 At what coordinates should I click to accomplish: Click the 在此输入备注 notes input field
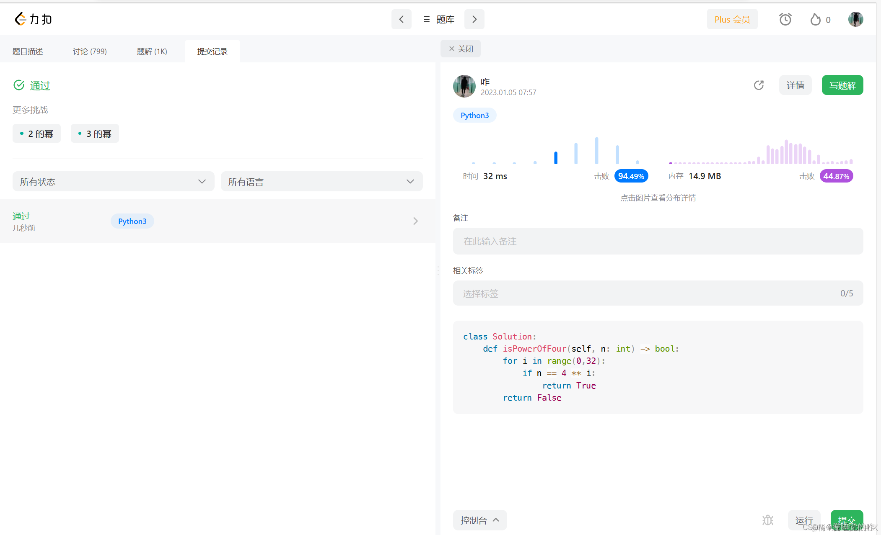(658, 241)
